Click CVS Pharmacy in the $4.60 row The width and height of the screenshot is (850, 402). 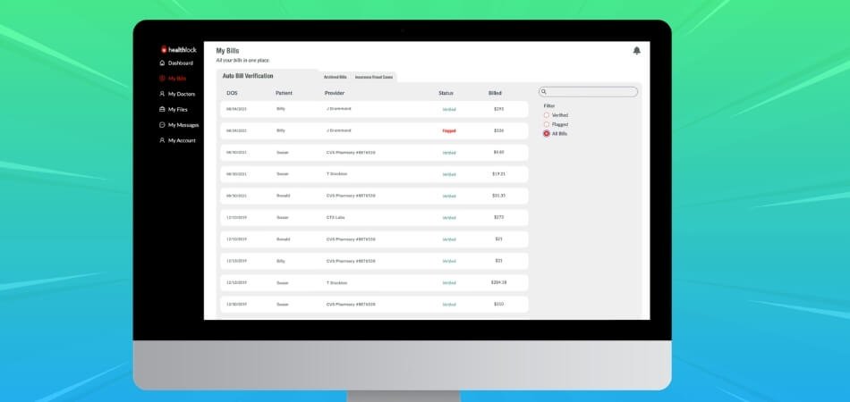point(351,152)
